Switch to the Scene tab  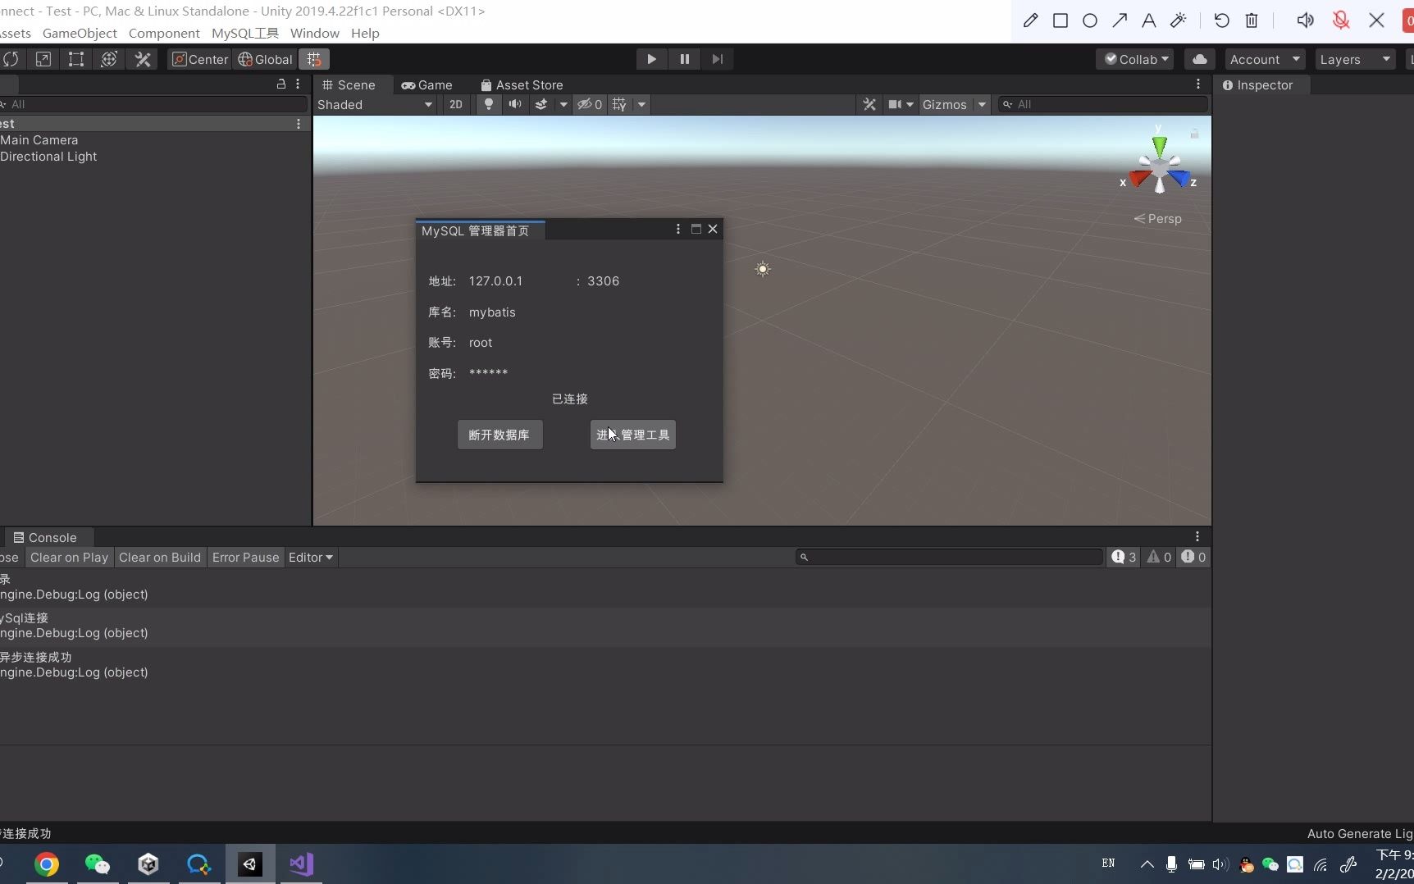click(349, 84)
